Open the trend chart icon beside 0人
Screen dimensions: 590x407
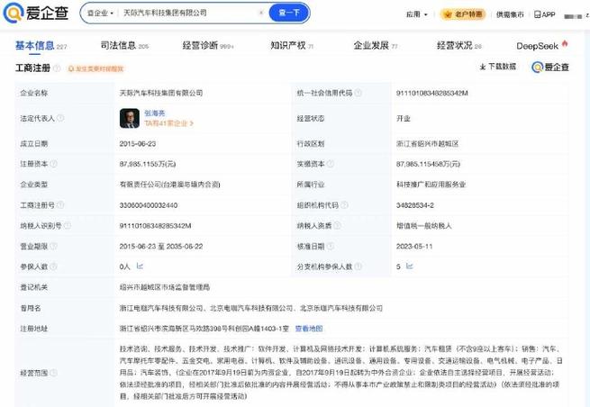tap(140, 267)
